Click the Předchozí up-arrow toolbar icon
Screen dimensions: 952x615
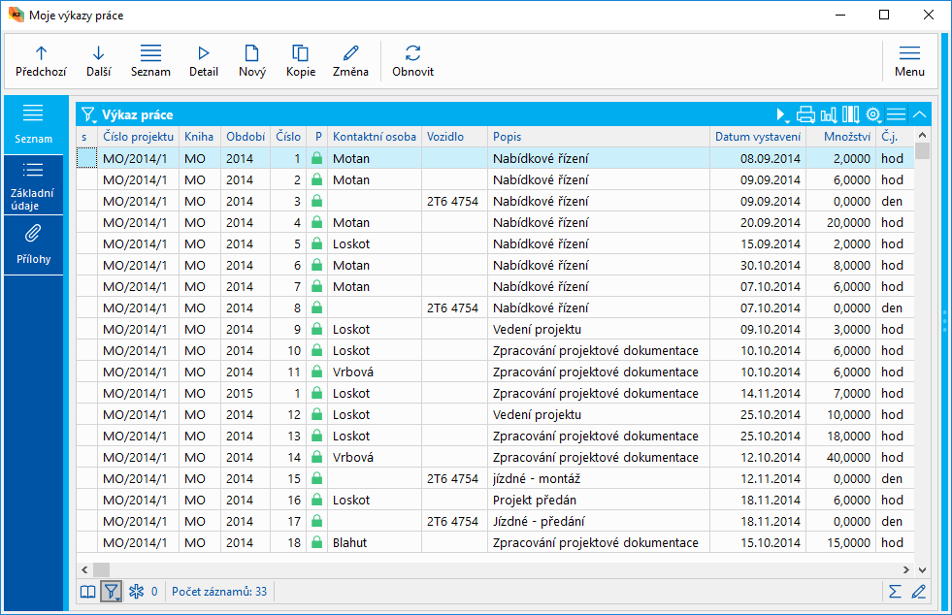tap(41, 54)
